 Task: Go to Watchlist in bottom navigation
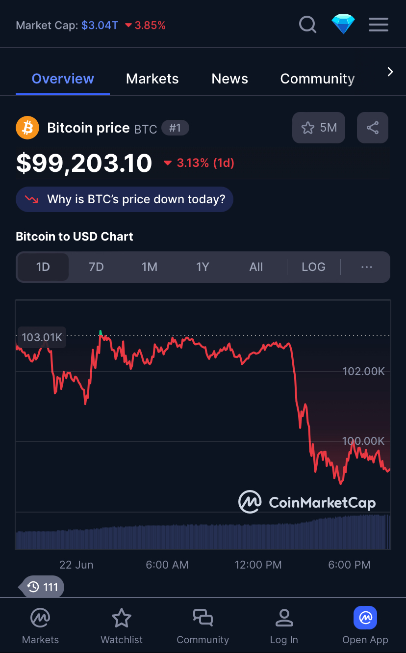[122, 626]
